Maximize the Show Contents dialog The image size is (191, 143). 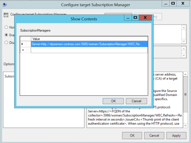(x=135, y=17)
